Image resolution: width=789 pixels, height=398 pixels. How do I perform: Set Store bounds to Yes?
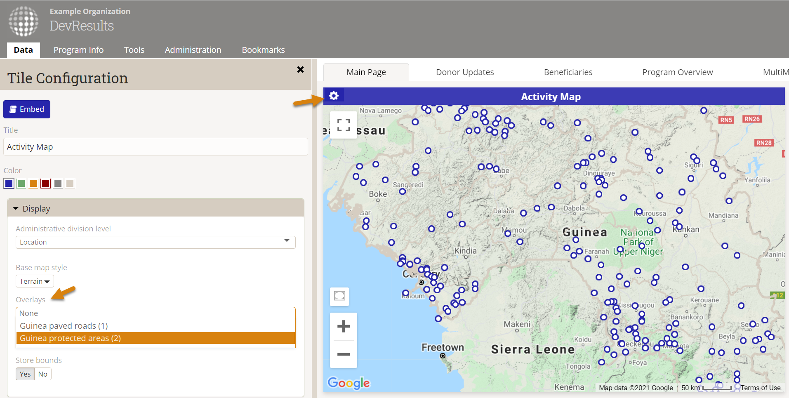point(25,374)
